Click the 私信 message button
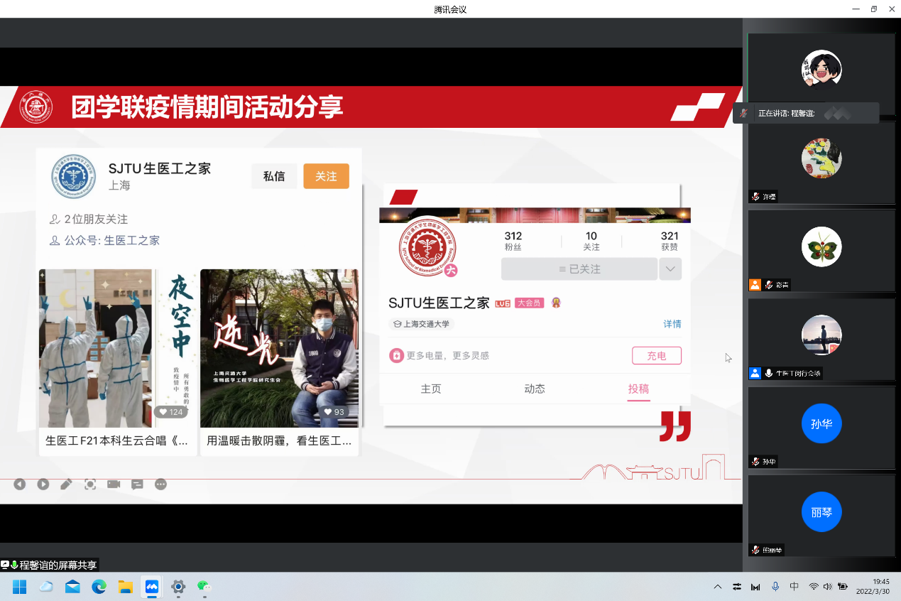Screen dimensions: 901x601 (274, 176)
